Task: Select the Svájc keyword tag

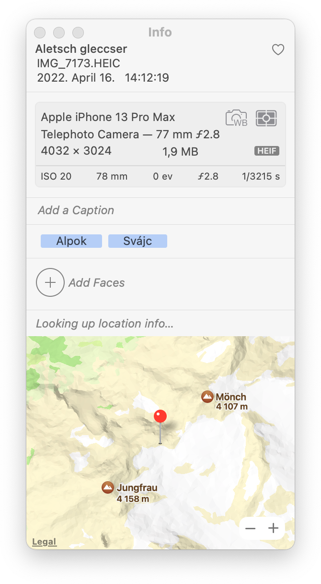Action: (x=138, y=241)
